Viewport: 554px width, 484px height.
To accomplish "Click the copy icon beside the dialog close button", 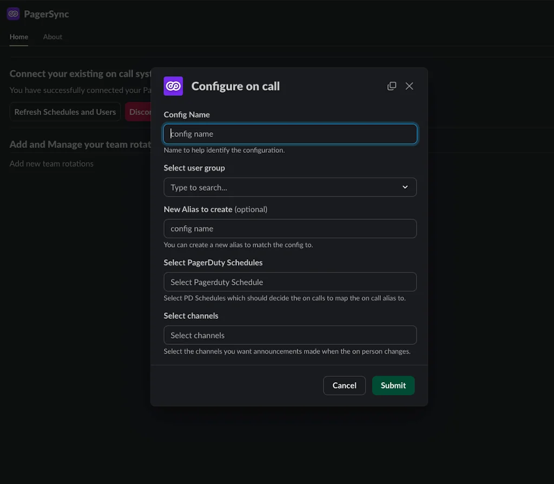I will tap(392, 86).
